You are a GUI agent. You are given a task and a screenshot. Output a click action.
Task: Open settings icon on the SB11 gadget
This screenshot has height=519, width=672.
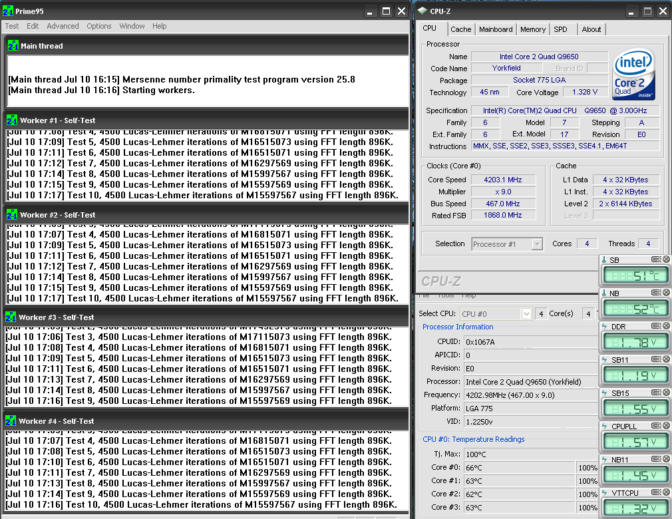tap(656, 359)
